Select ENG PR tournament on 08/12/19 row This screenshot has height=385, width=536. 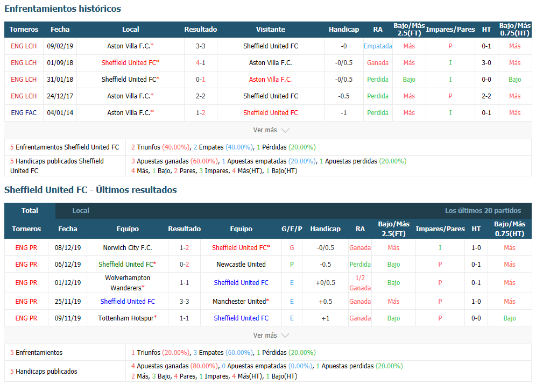(x=26, y=248)
